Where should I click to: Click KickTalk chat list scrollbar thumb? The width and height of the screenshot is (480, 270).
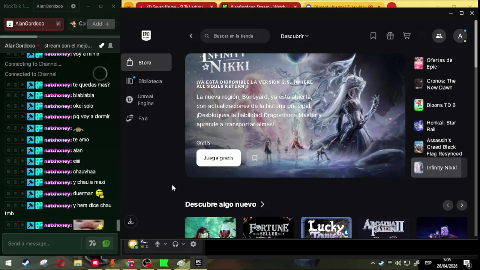pos(118,225)
